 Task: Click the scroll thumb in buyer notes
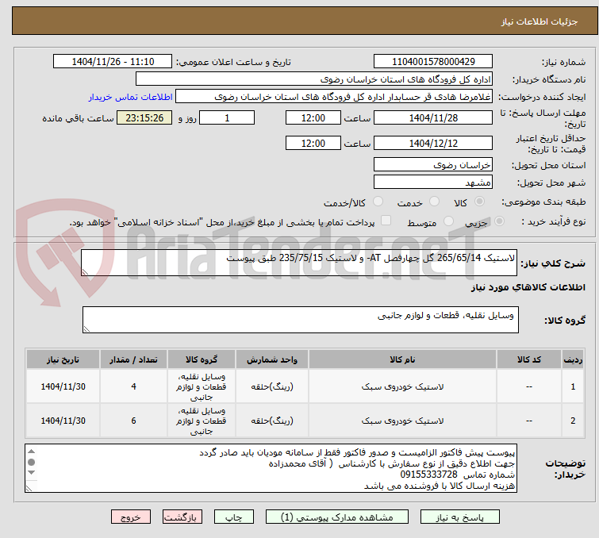31,462
